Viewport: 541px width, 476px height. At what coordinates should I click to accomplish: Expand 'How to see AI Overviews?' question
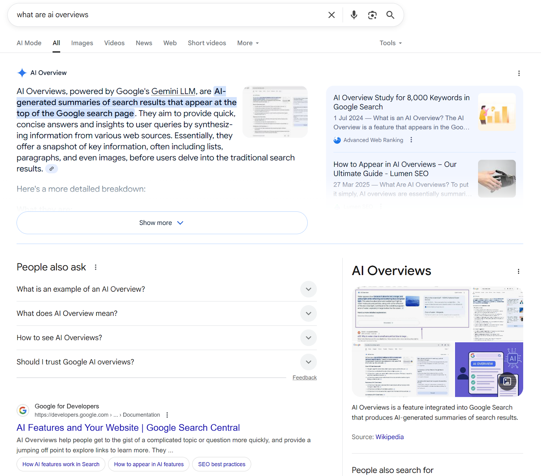point(308,338)
